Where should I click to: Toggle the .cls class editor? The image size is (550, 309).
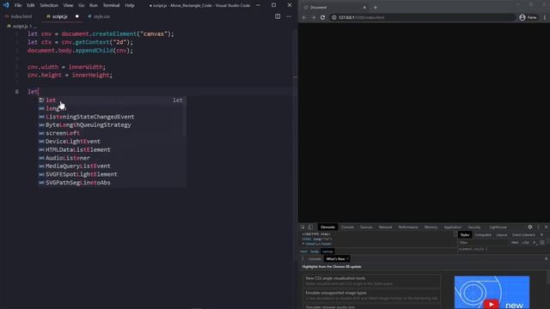coord(525,242)
